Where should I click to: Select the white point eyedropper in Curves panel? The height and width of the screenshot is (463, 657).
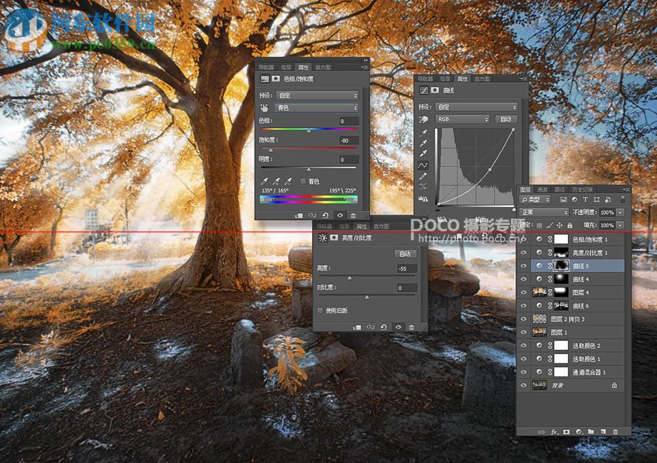point(424,154)
